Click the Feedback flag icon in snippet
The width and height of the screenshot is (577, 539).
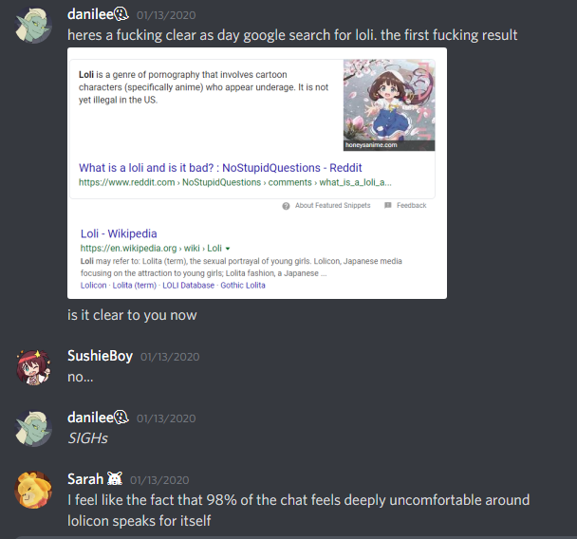(x=388, y=205)
